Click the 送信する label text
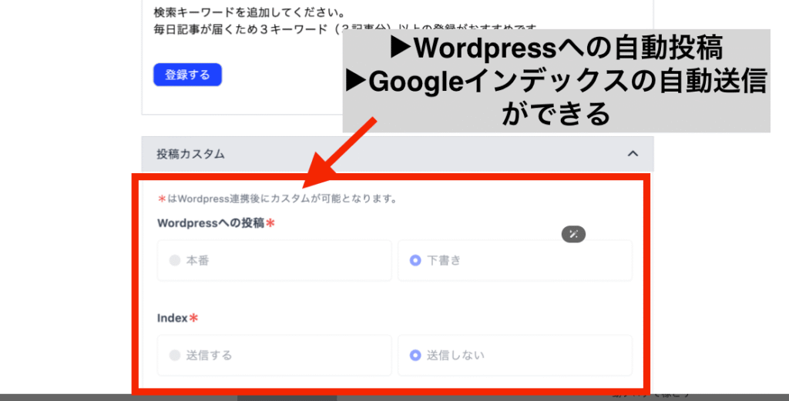789x401 pixels. (x=210, y=356)
